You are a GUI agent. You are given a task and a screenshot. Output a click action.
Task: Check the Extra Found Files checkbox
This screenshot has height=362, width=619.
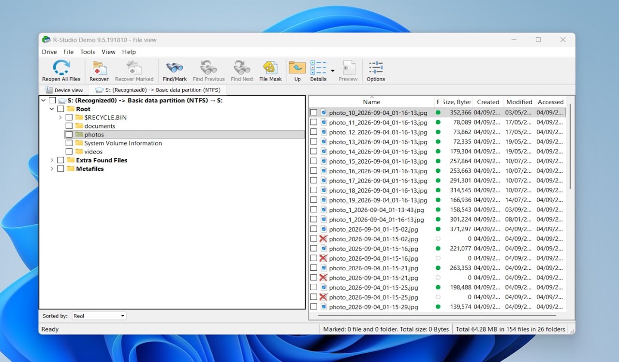click(60, 160)
